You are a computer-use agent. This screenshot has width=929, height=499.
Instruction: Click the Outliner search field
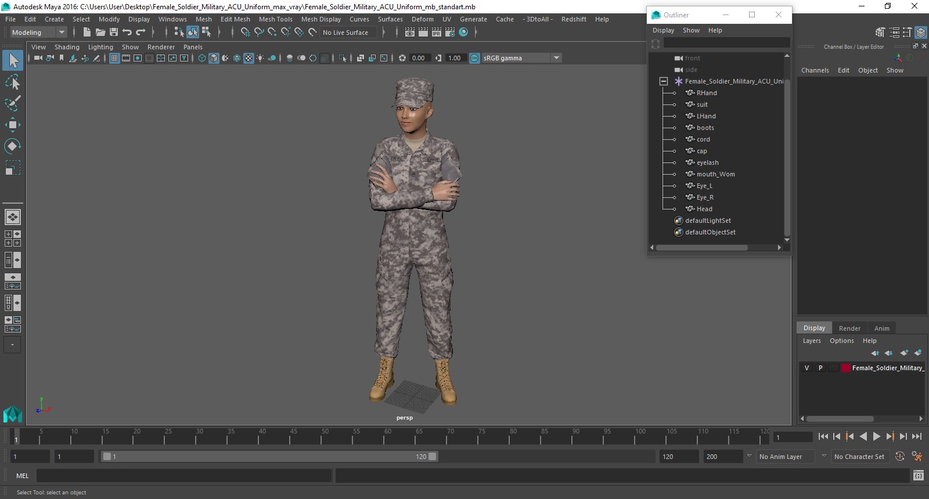(726, 43)
